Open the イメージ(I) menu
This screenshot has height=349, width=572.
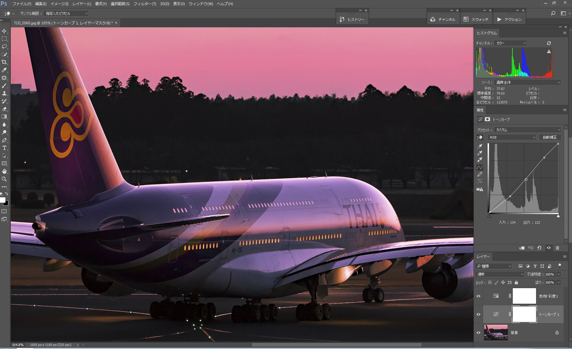59,4
